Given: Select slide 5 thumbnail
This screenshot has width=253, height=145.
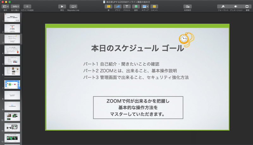Looking at the screenshot, I should (x=12, y=60).
